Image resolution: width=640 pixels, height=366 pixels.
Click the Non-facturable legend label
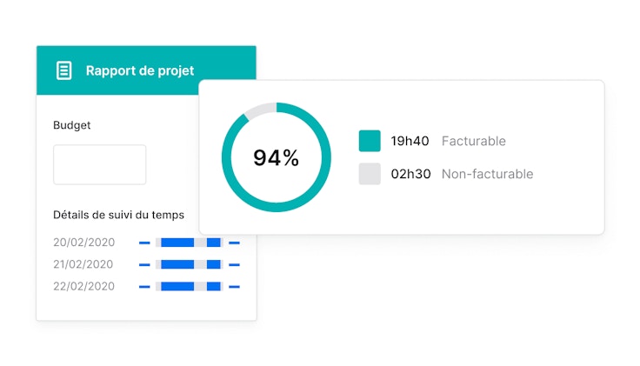487,174
